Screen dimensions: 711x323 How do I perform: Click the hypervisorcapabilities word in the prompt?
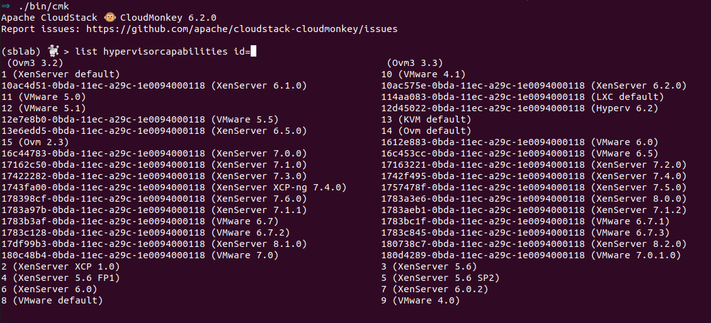coord(166,52)
